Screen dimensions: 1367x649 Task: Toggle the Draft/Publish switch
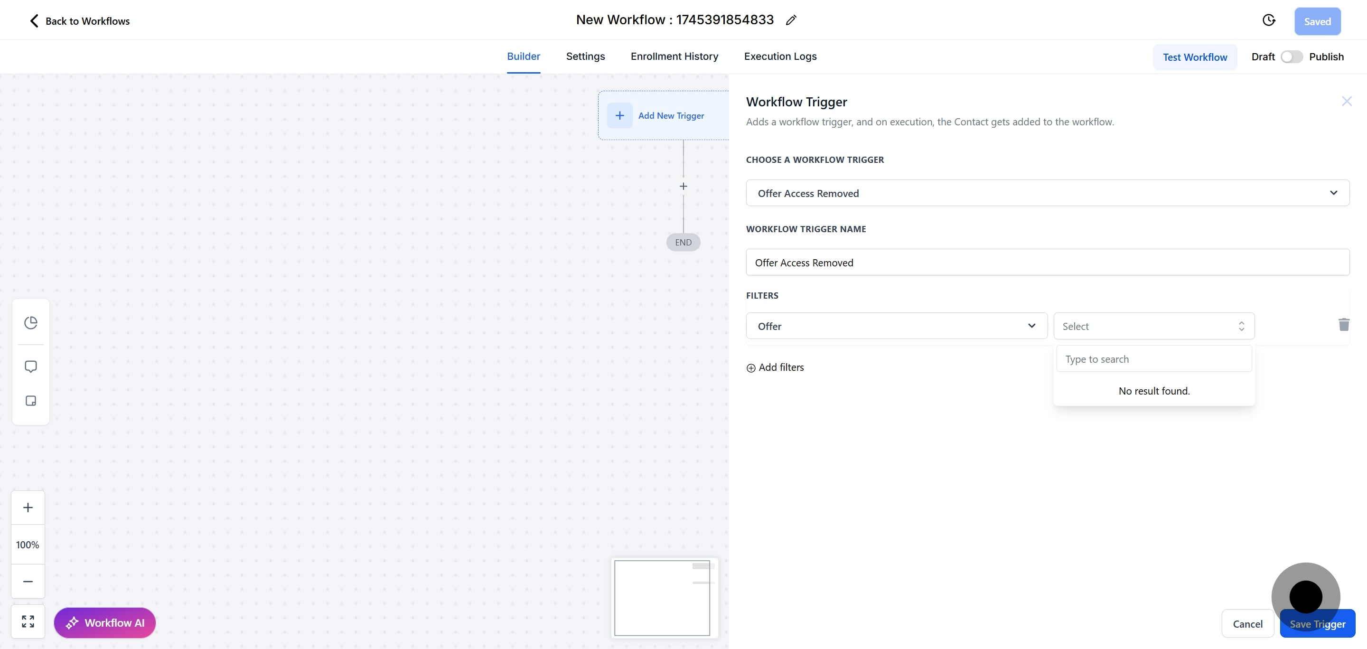coord(1291,57)
